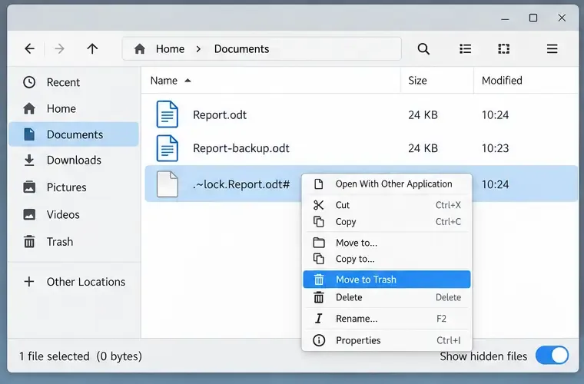584x384 pixels.
Task: Click the Show hidden files label
Action: tap(483, 356)
